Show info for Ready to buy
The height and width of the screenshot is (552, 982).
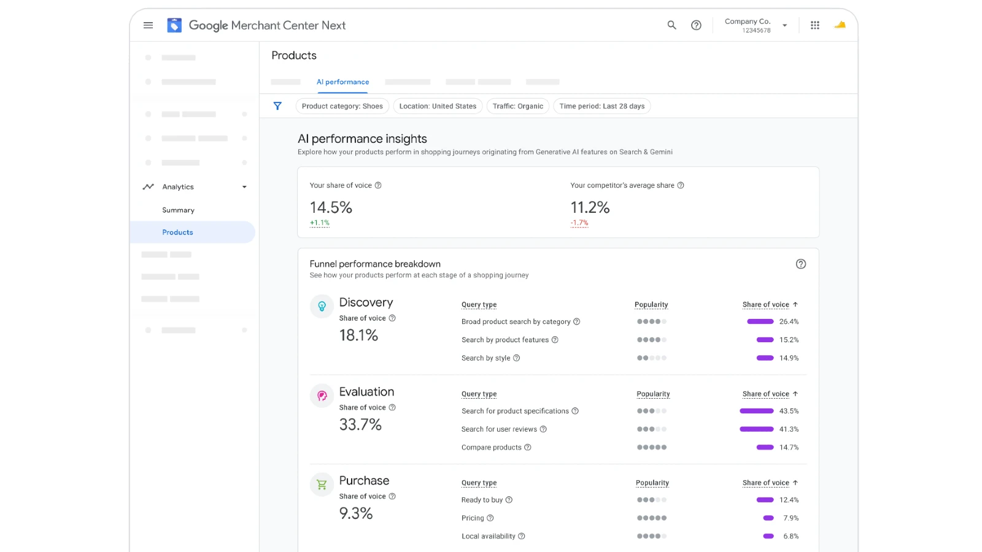pos(509,500)
